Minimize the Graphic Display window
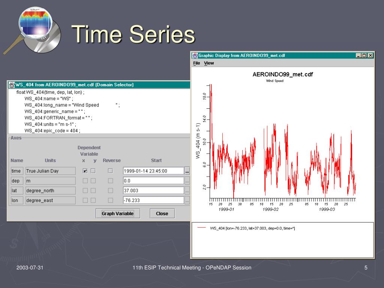Viewport: 384px width, 288px height. 358,55
